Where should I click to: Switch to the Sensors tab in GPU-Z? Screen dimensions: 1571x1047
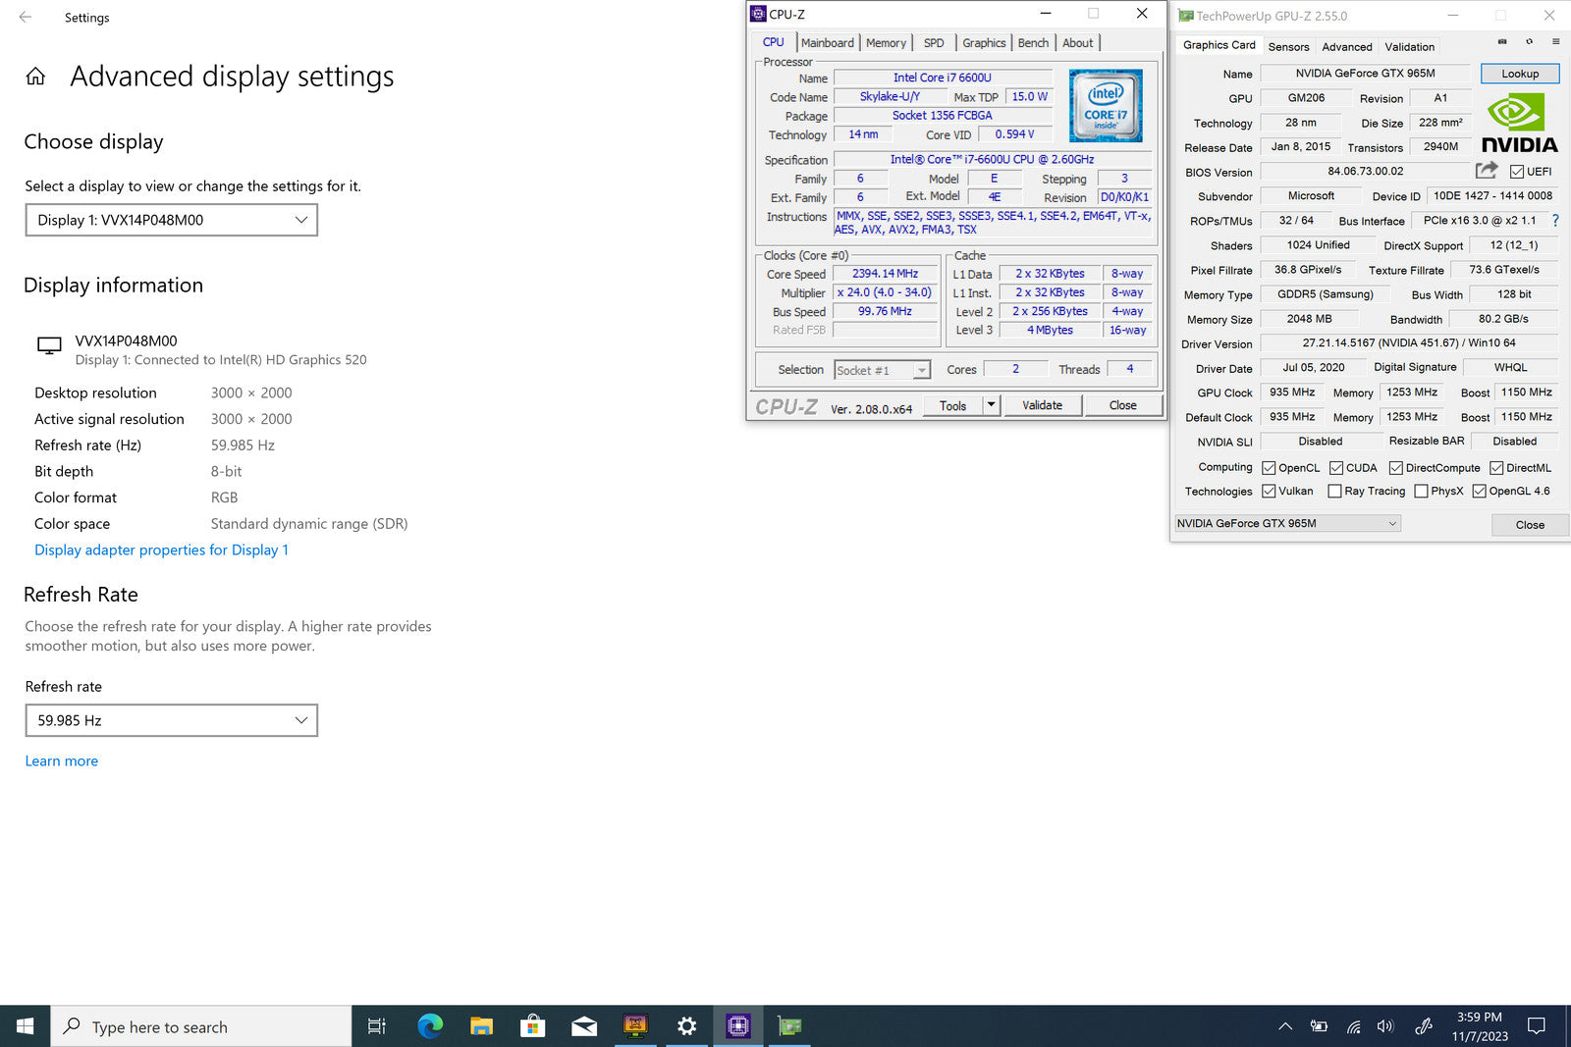click(1288, 47)
